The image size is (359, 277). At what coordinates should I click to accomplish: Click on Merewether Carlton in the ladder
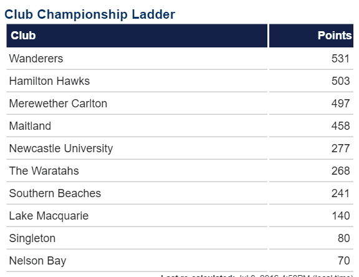[x=58, y=104]
